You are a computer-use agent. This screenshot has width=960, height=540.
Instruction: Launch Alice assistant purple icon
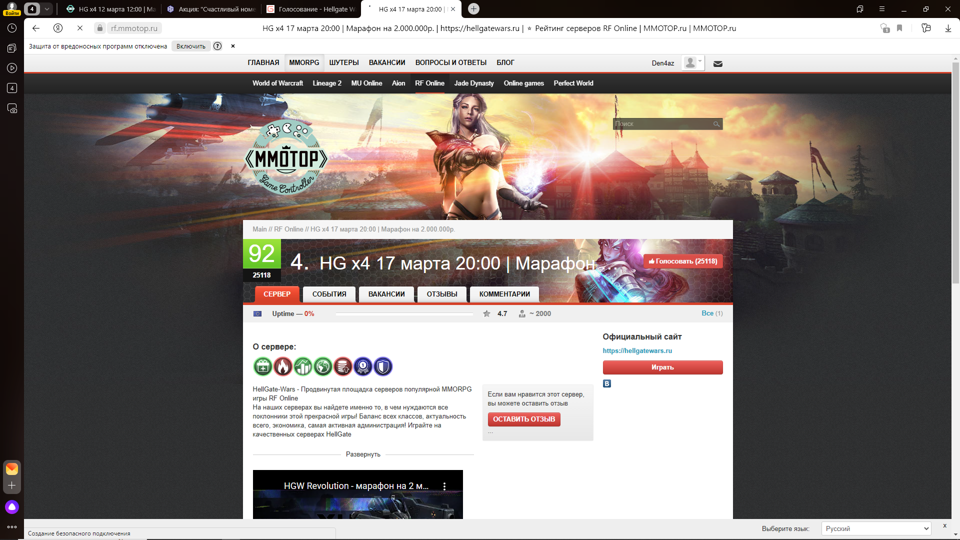pos(12,507)
